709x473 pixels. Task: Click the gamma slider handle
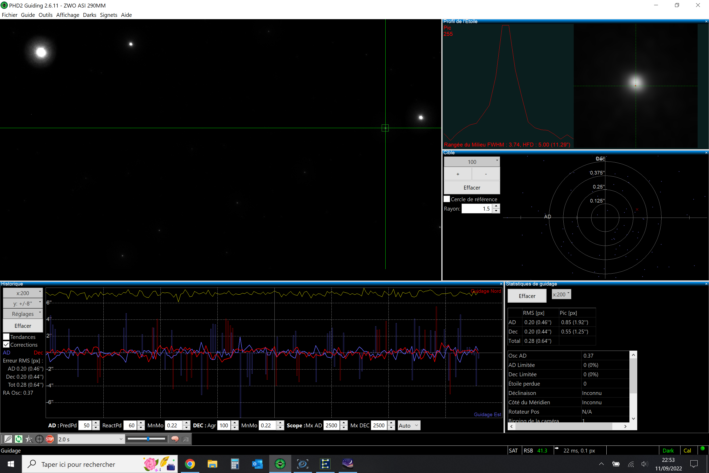coord(148,439)
